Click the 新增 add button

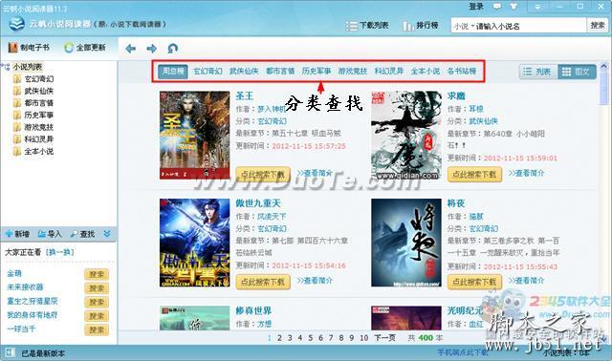click(17, 234)
